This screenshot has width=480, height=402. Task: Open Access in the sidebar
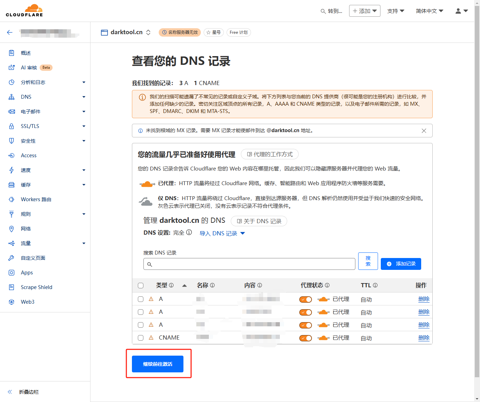click(x=29, y=156)
